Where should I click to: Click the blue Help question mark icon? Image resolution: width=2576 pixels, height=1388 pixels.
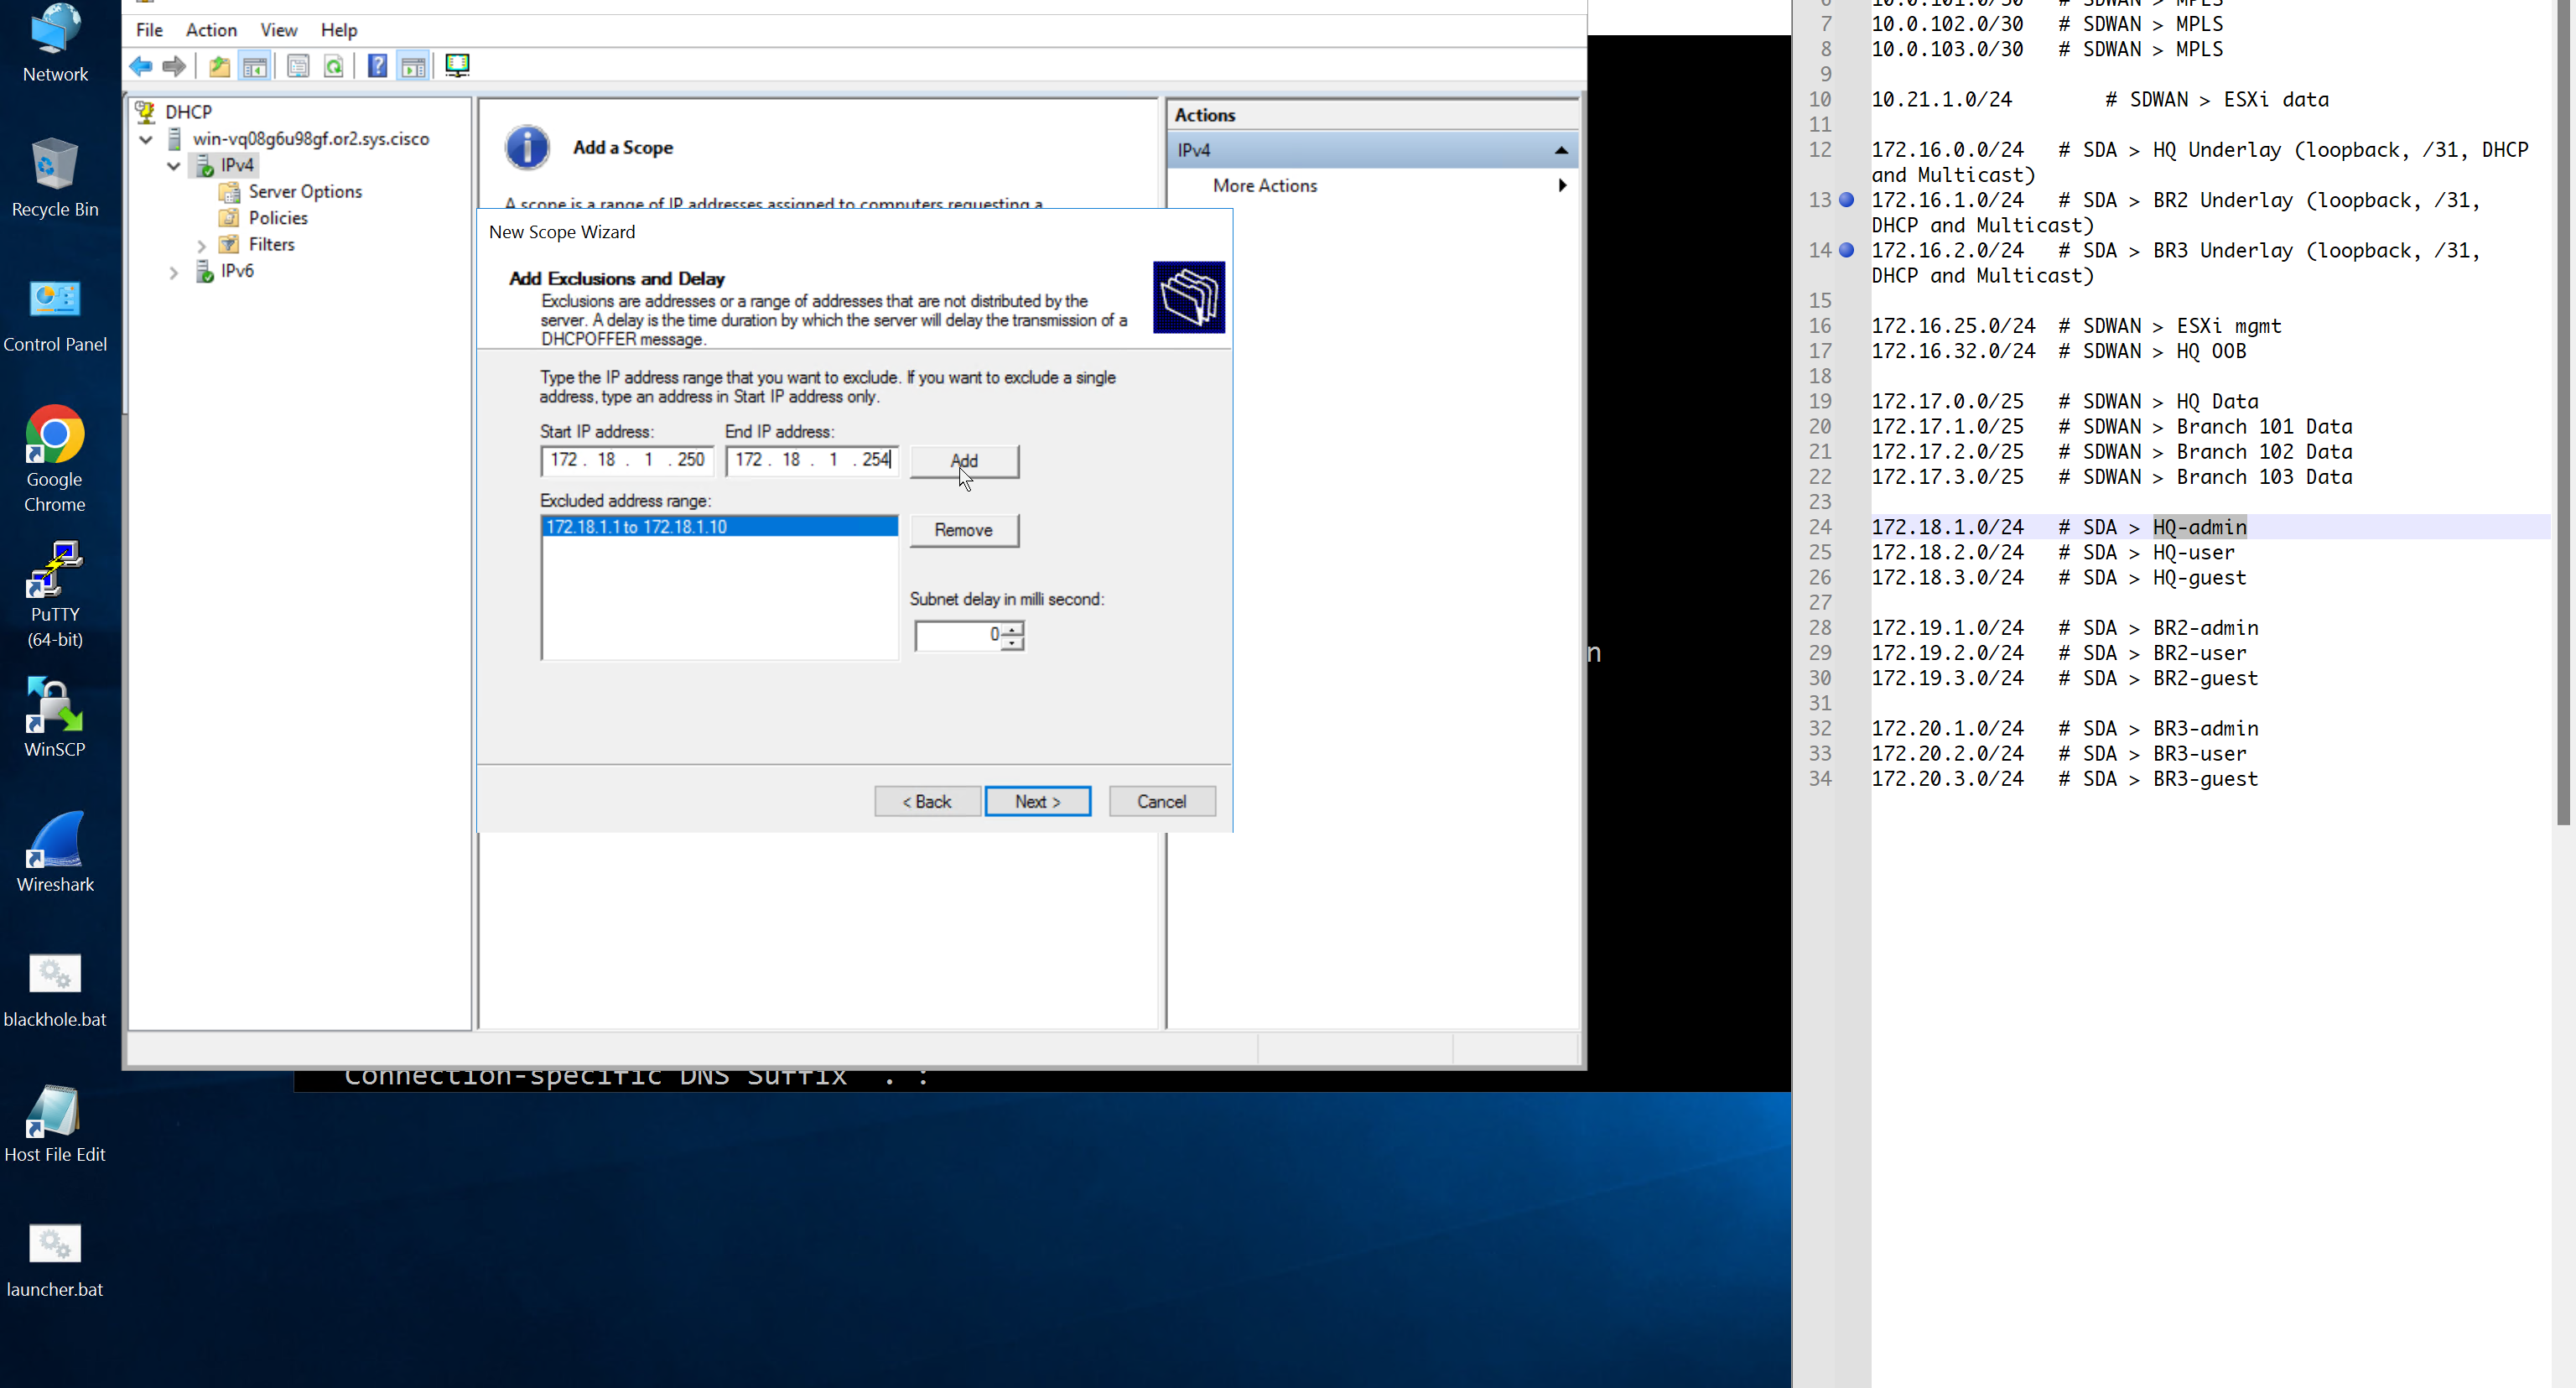(377, 67)
